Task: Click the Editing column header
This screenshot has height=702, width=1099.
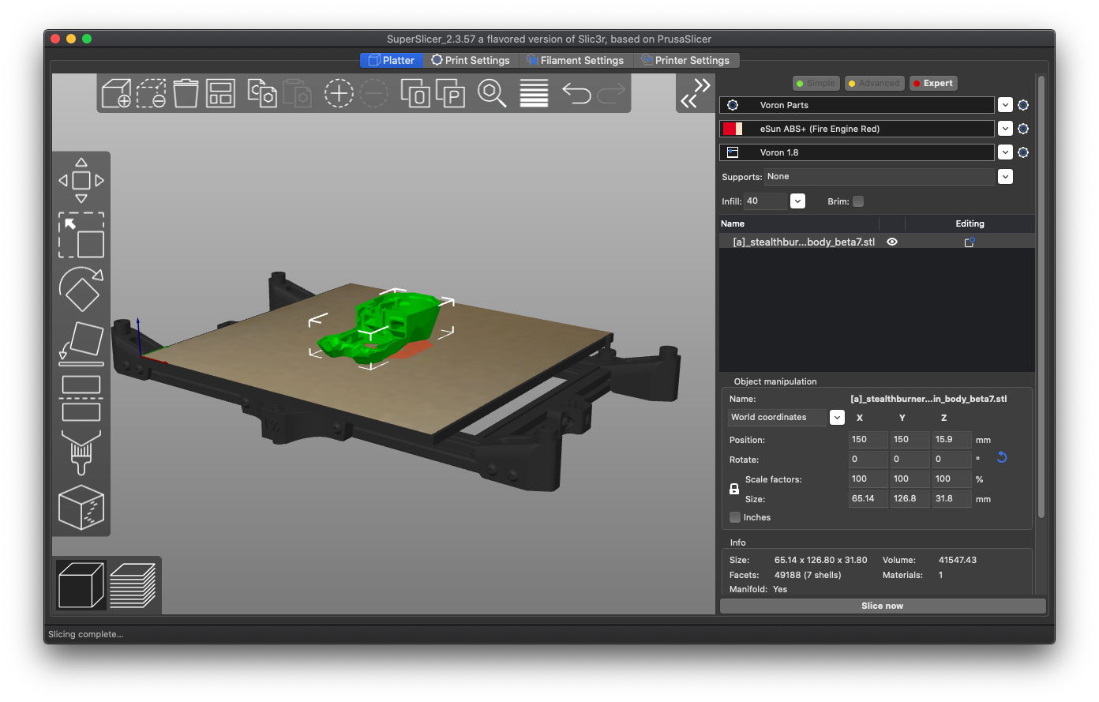Action: [970, 223]
